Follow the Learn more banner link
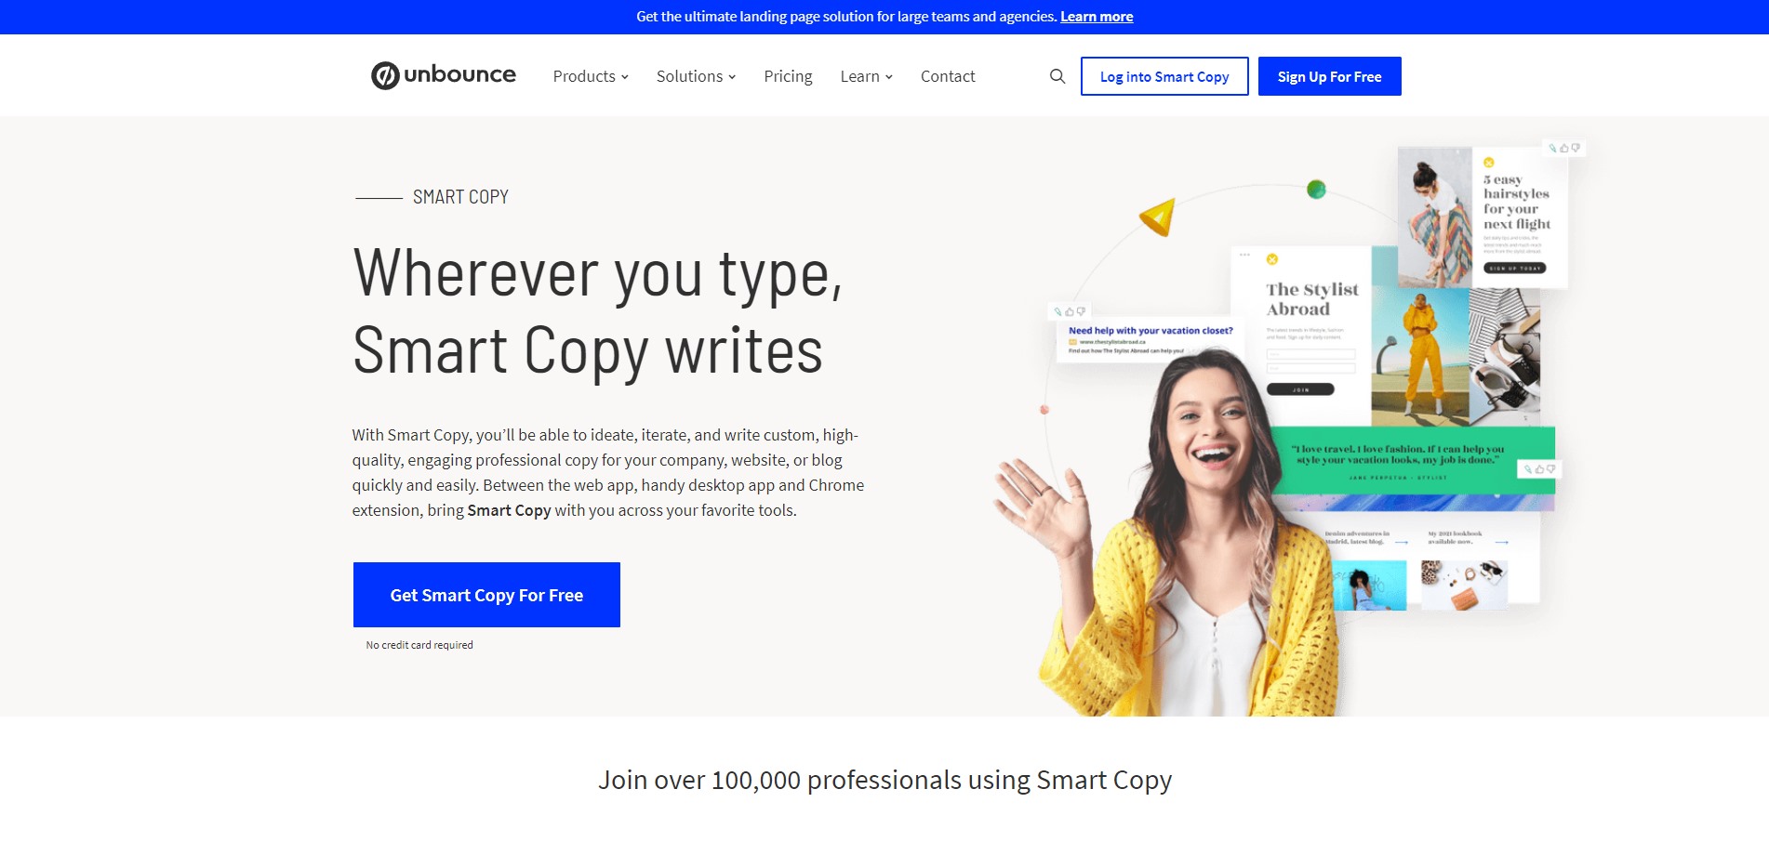Screen dimensions: 1769x842 (x=1097, y=17)
